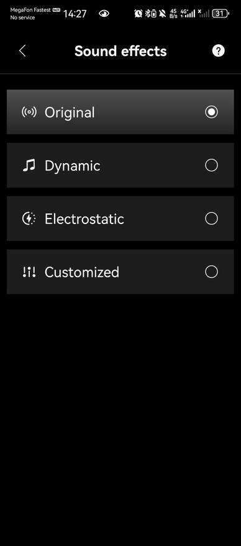Tap the Customized equalizer sliders icon
Screen dimensions: 241x546
click(x=29, y=272)
